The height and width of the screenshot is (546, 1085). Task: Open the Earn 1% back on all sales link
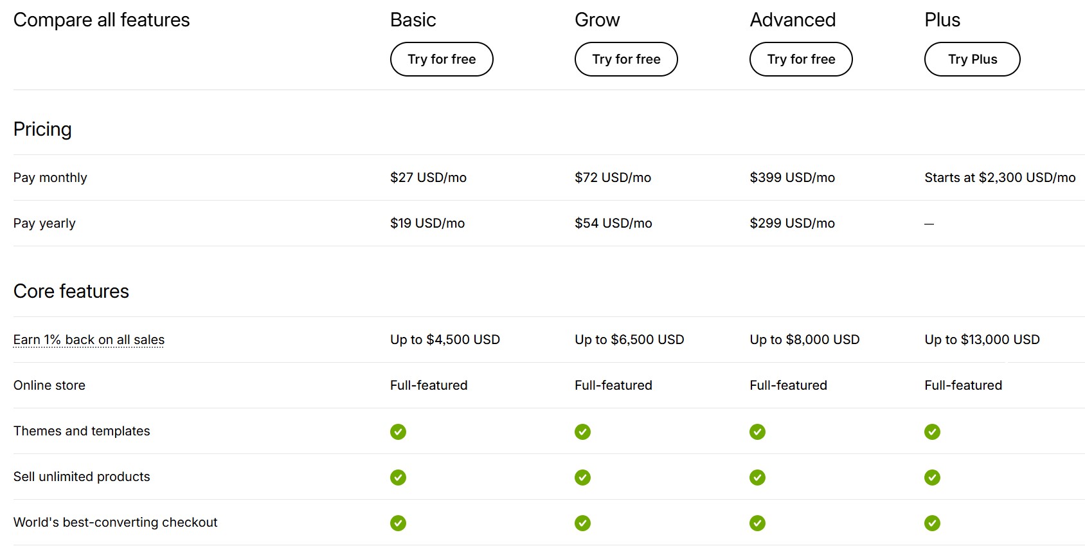pos(89,340)
